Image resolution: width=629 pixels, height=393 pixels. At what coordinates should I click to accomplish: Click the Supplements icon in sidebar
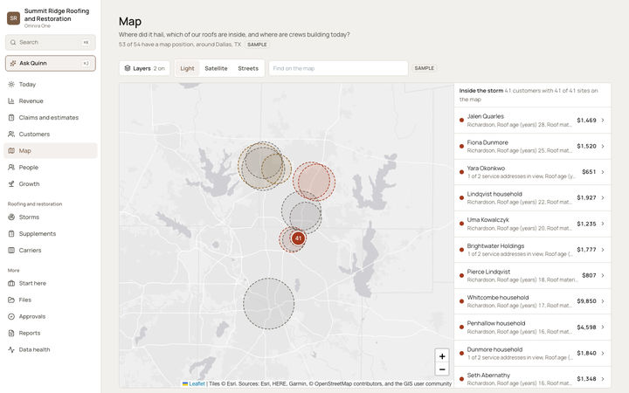click(11, 234)
